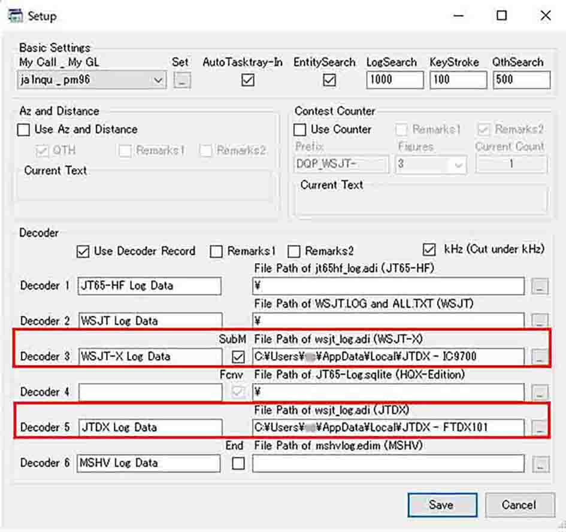Click browse button for JT65-HF file path
566x532 pixels.
pyautogui.click(x=540, y=287)
